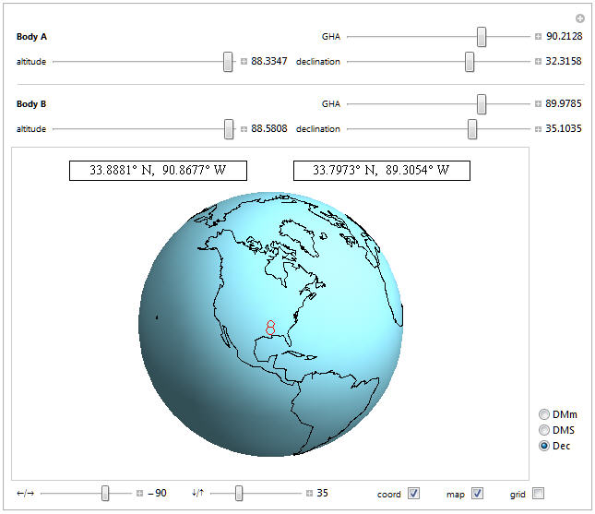Select the DMS coordinate format
This screenshot has width=595, height=514.
(x=543, y=430)
